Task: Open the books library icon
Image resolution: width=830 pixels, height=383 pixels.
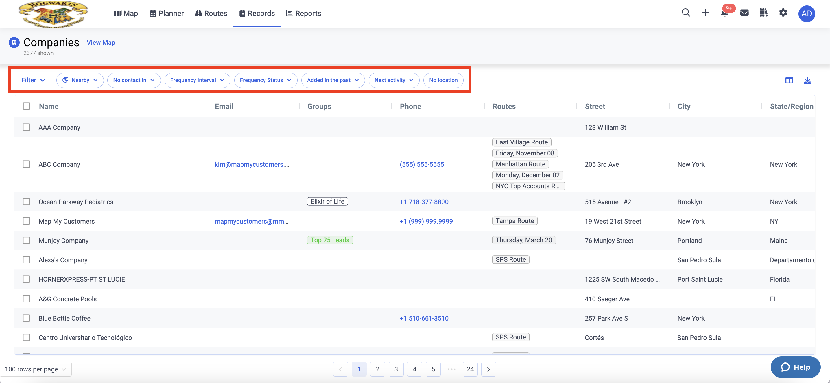Action: coord(763,13)
